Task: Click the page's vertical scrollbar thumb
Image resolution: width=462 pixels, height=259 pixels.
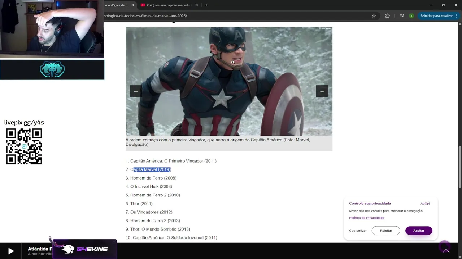Action: click(x=460, y=166)
